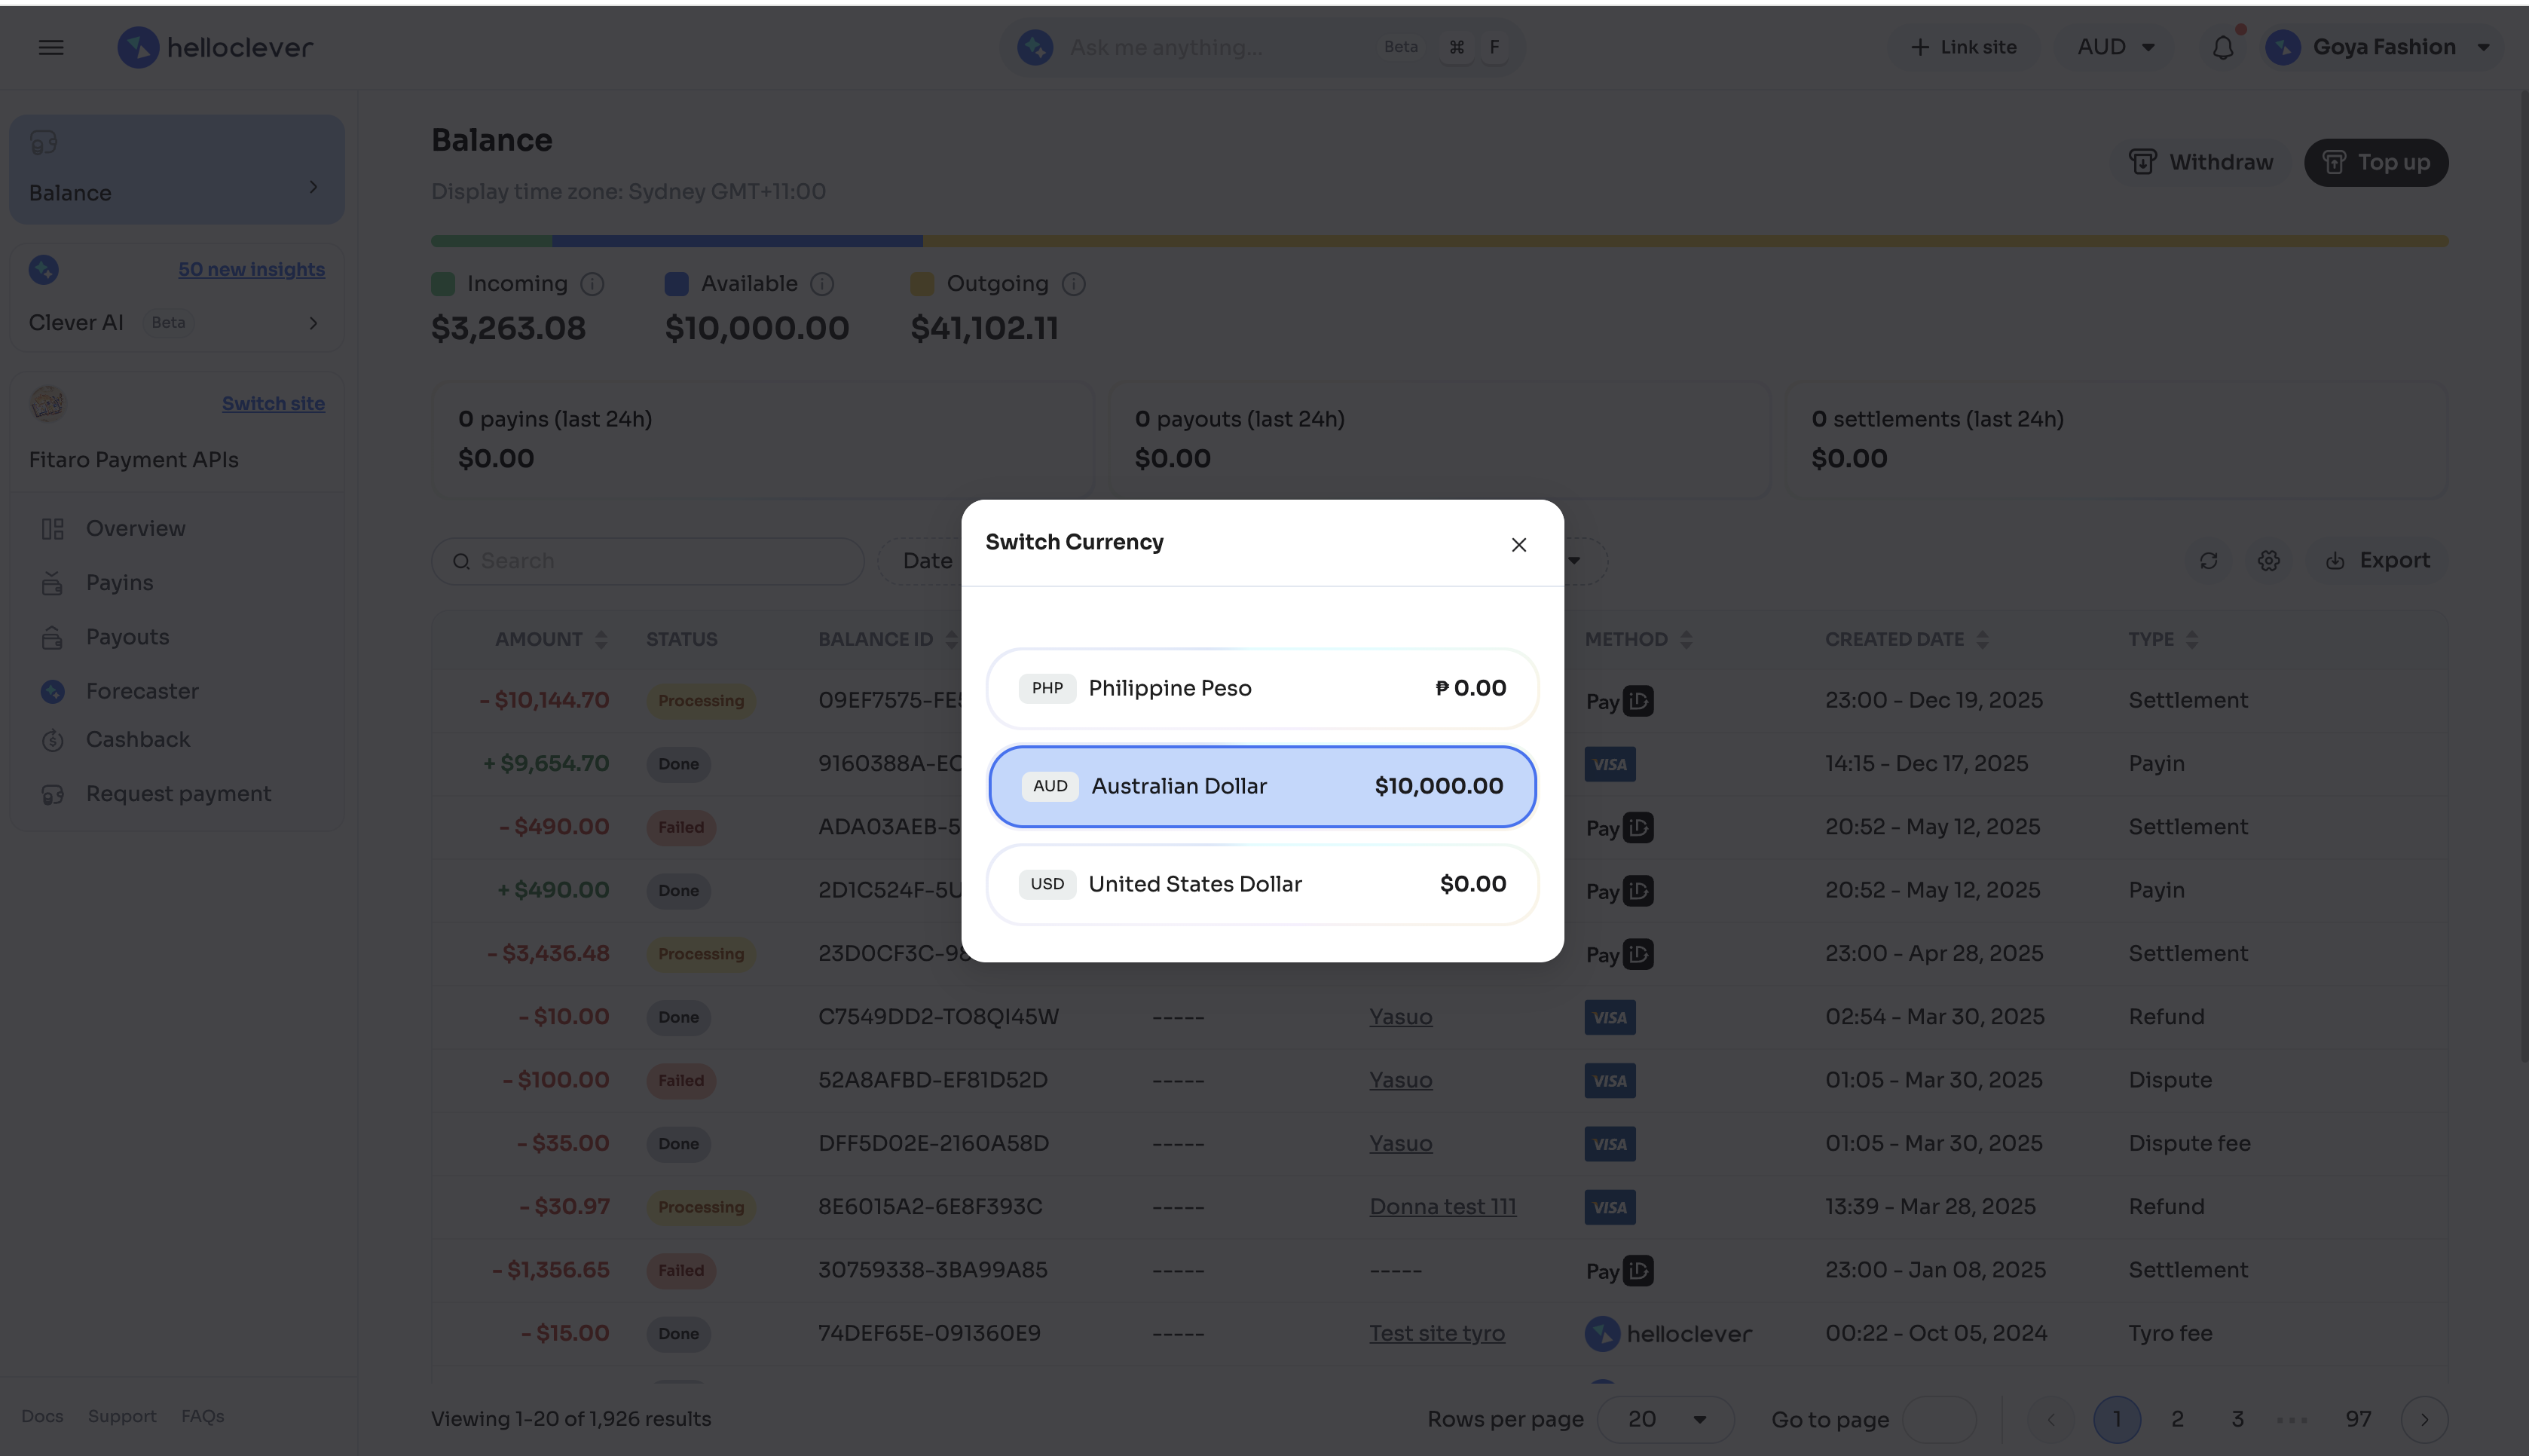Viewport: 2529px width, 1456px height.
Task: Click the helloclever logo
Action: tap(215, 47)
